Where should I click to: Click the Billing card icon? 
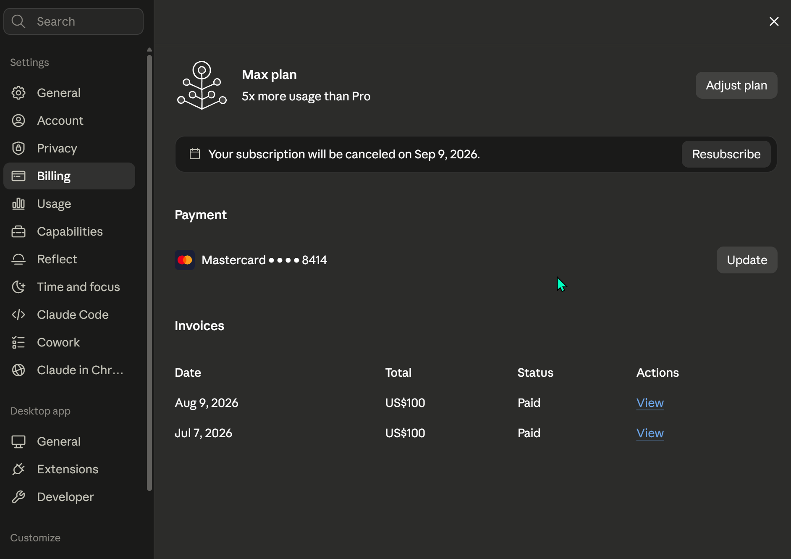pyautogui.click(x=18, y=176)
